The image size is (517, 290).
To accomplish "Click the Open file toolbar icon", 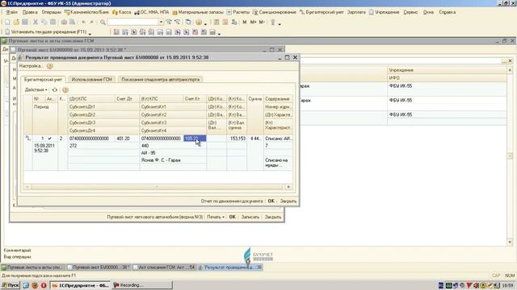I will [16, 22].
